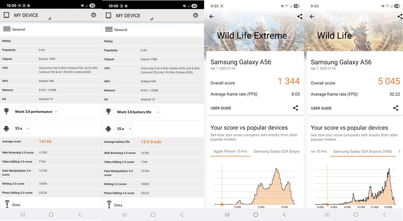Tap Android icon beside 15.x in first panel
403x221 pixels.
pos(6,128)
